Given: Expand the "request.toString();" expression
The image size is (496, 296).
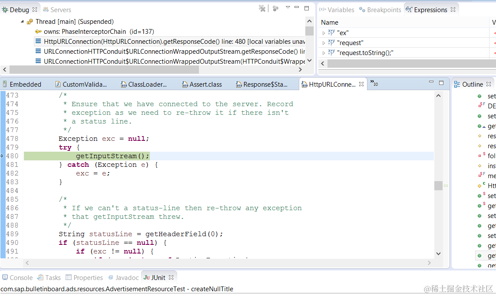Looking at the screenshot, I should tap(324, 53).
